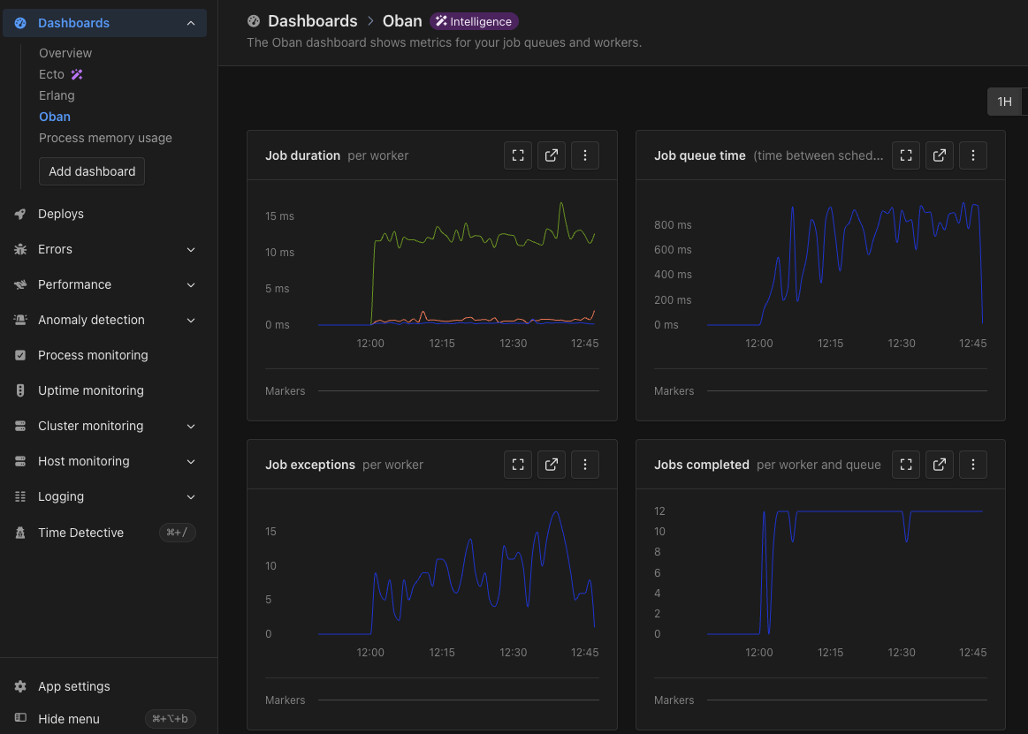Click Oban in the breadcrumb
The image size is (1028, 734).
[402, 21]
